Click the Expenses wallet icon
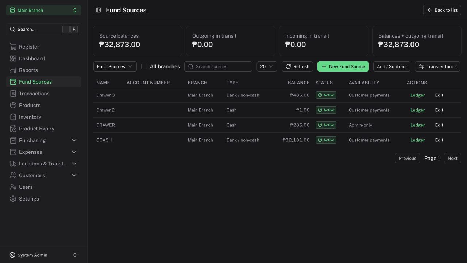The height and width of the screenshot is (263, 467). 13,152
